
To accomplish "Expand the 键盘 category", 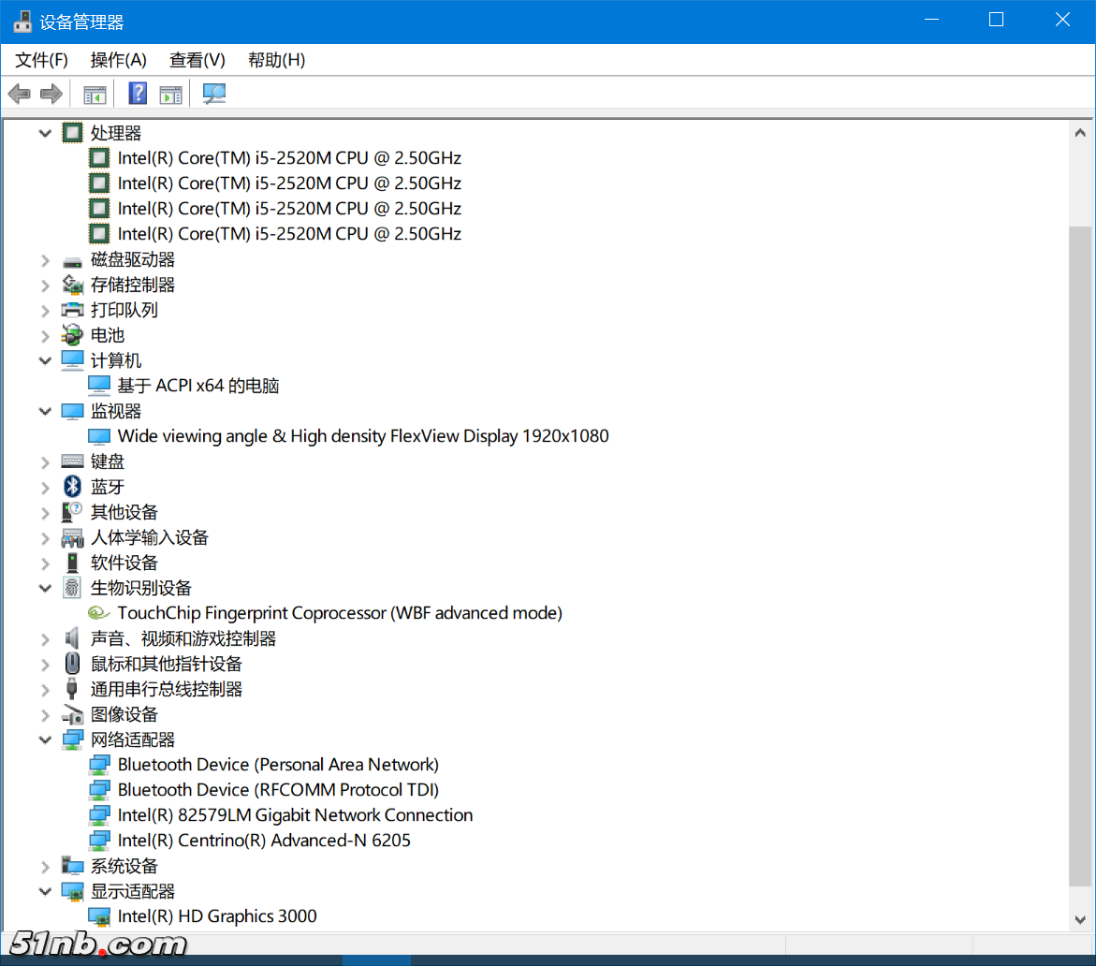I will (45, 462).
